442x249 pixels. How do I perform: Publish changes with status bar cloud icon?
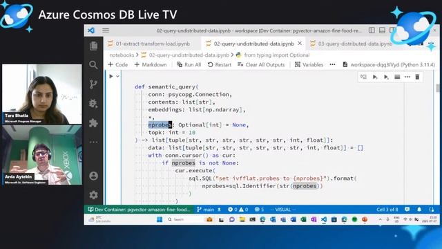pyautogui.click(x=220, y=210)
